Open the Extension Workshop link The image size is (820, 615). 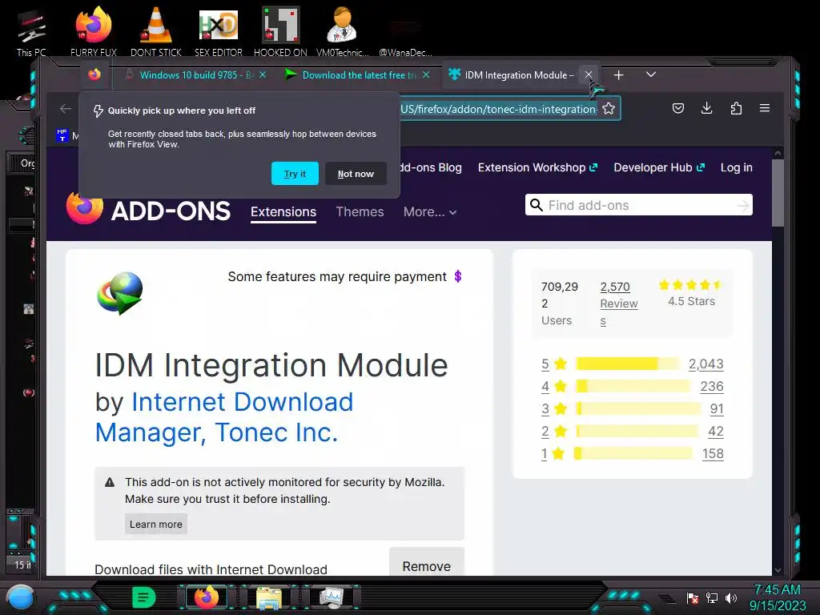click(537, 167)
